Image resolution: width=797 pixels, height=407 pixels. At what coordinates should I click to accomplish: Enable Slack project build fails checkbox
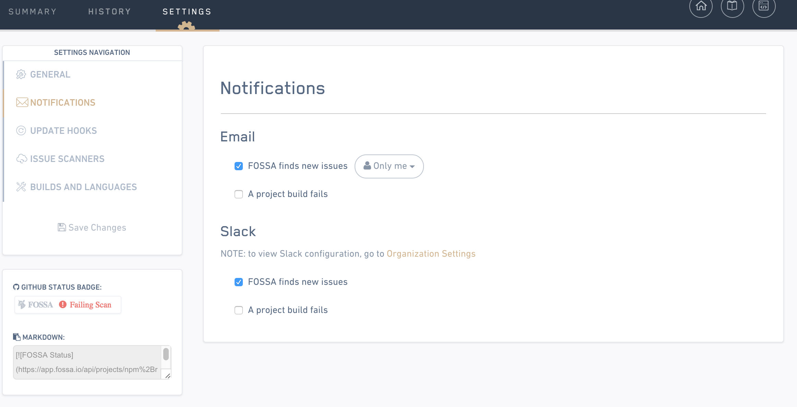(239, 310)
